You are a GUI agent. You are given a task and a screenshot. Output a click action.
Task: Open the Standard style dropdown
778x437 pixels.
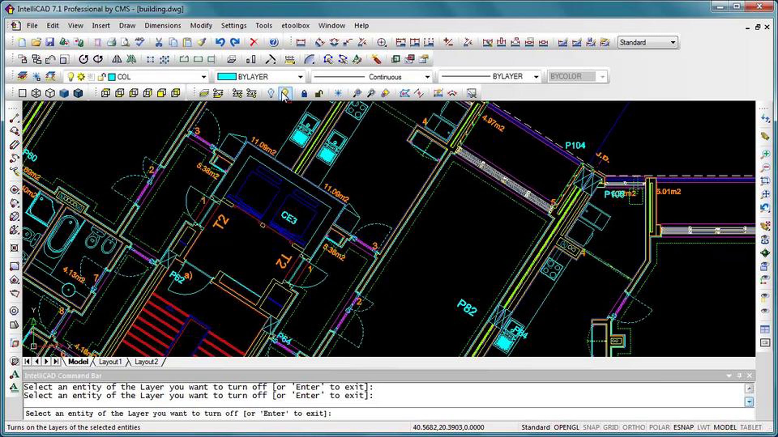point(673,42)
